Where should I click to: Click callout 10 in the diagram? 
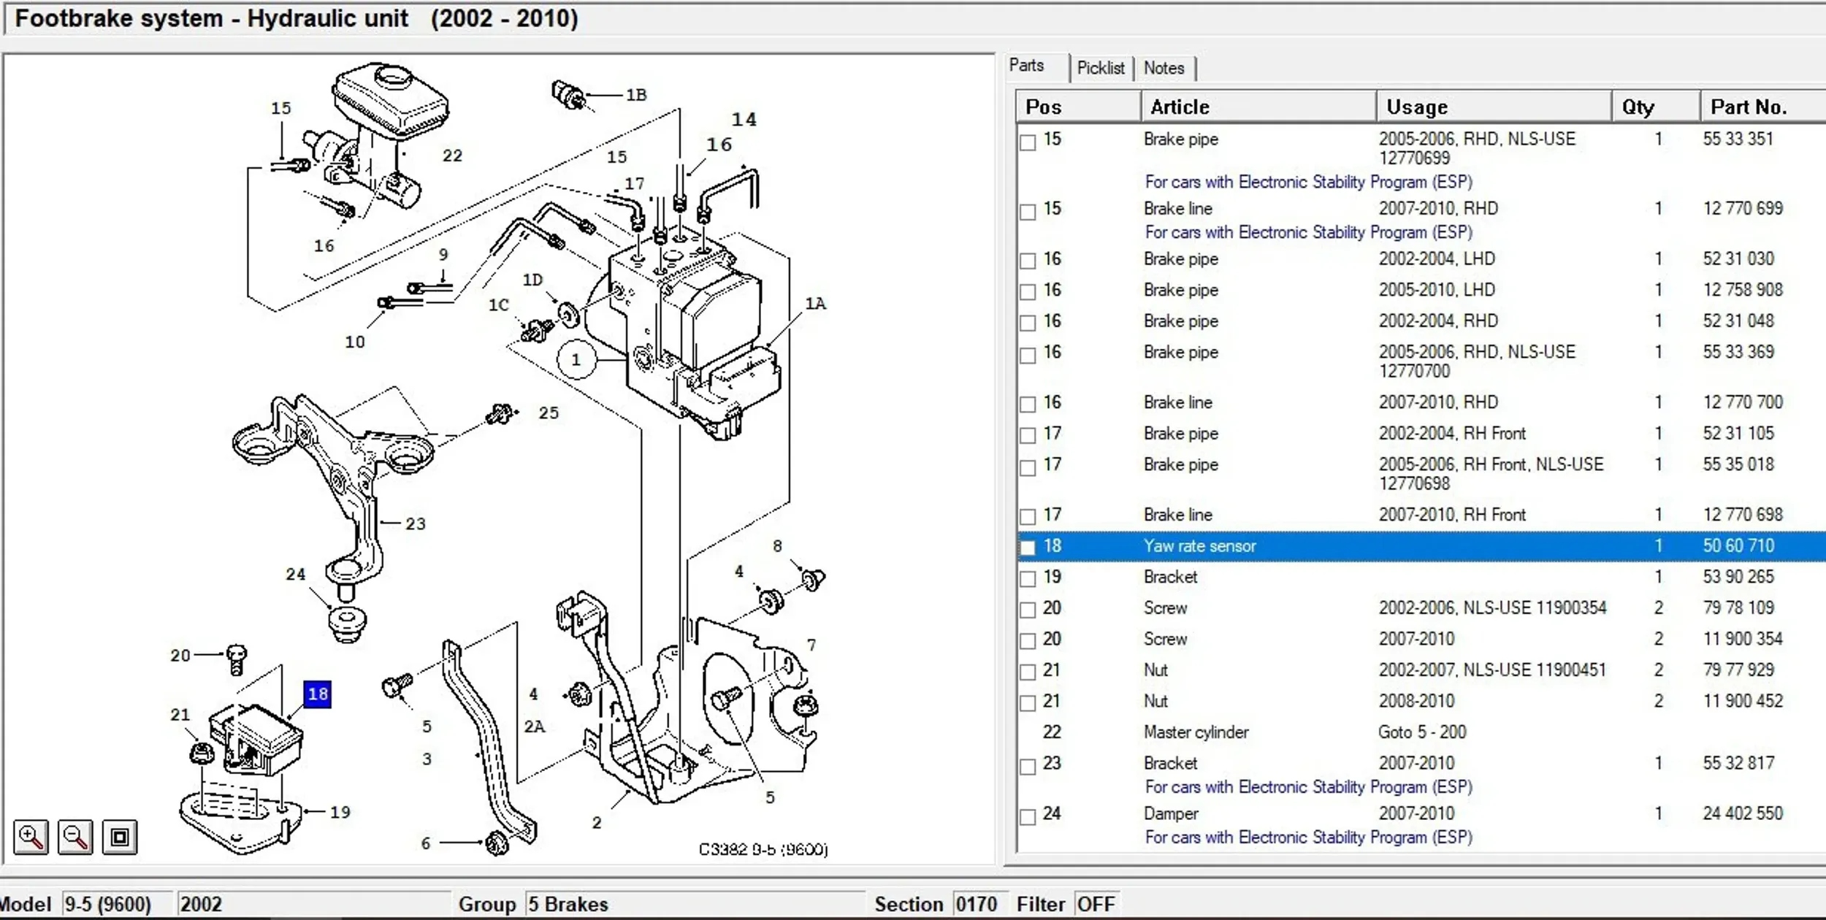(x=355, y=342)
